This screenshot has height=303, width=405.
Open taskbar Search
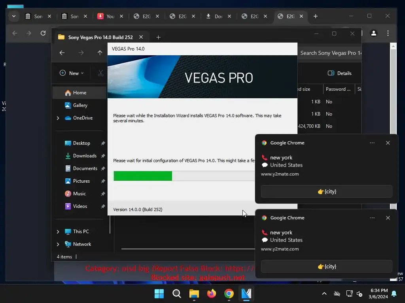click(x=177, y=294)
